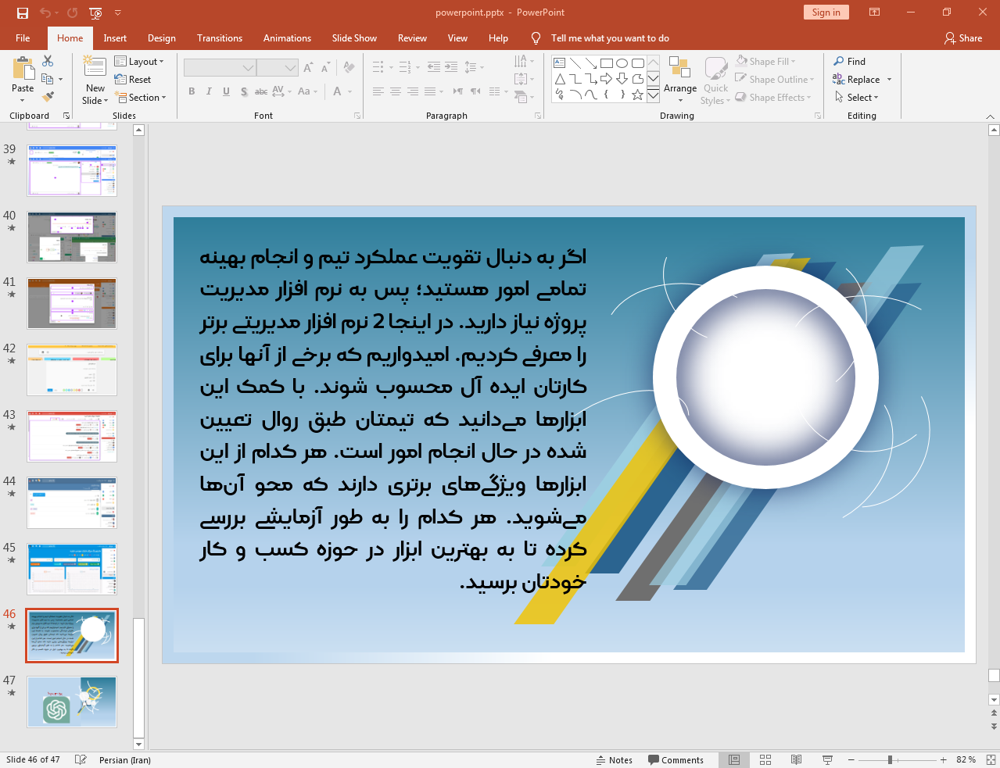Select the triangle shape in shapes gallery

pos(560,79)
